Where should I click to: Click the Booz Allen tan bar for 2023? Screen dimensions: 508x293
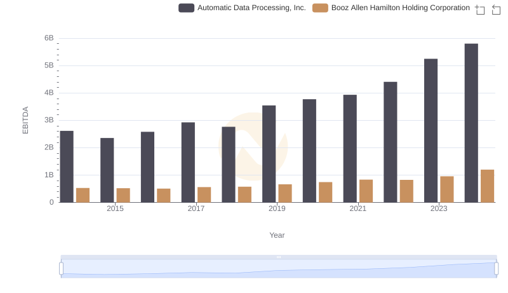point(447,189)
